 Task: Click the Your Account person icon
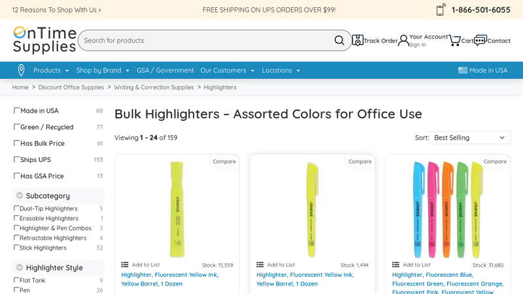(403, 41)
